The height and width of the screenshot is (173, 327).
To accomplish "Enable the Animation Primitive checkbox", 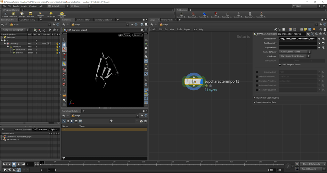I will click(257, 81).
